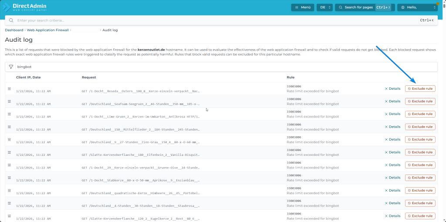Exclude rule for the Stabkerze request row
This screenshot has height=222, width=446.
(420, 178)
